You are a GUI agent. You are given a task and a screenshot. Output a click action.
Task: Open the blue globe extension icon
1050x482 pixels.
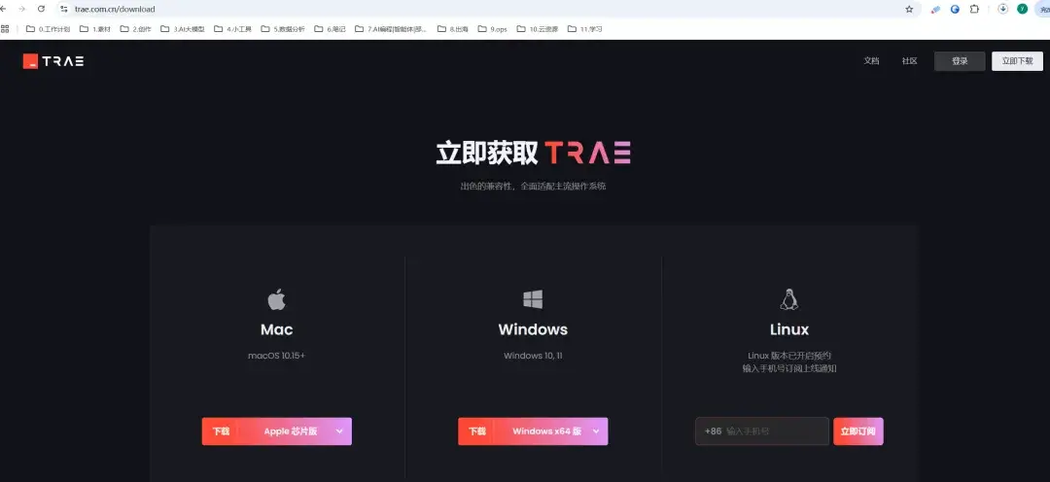click(955, 9)
